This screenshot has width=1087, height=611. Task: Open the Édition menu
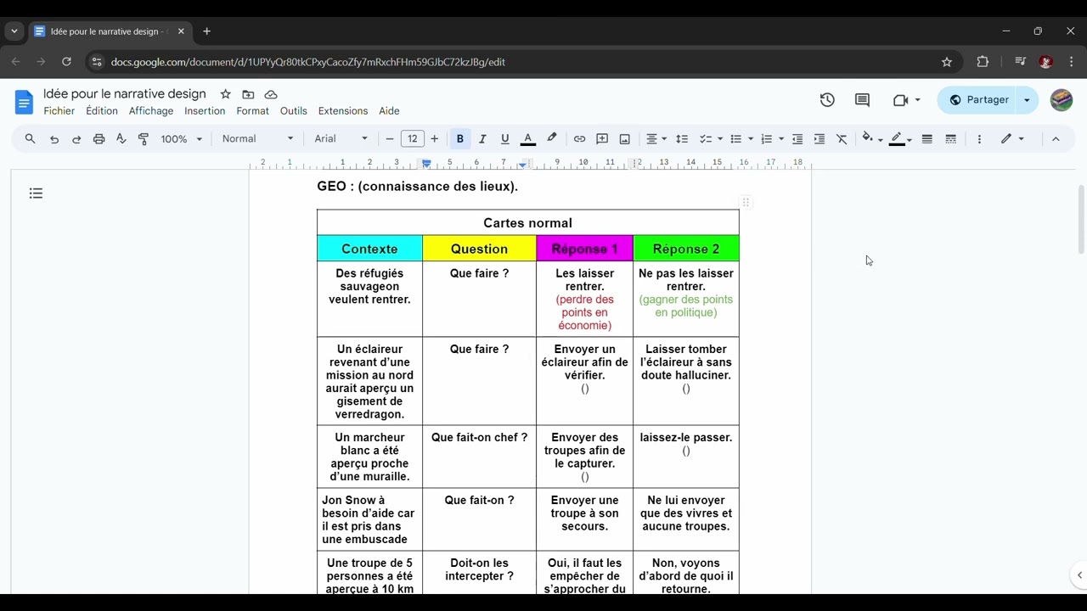[102, 111]
